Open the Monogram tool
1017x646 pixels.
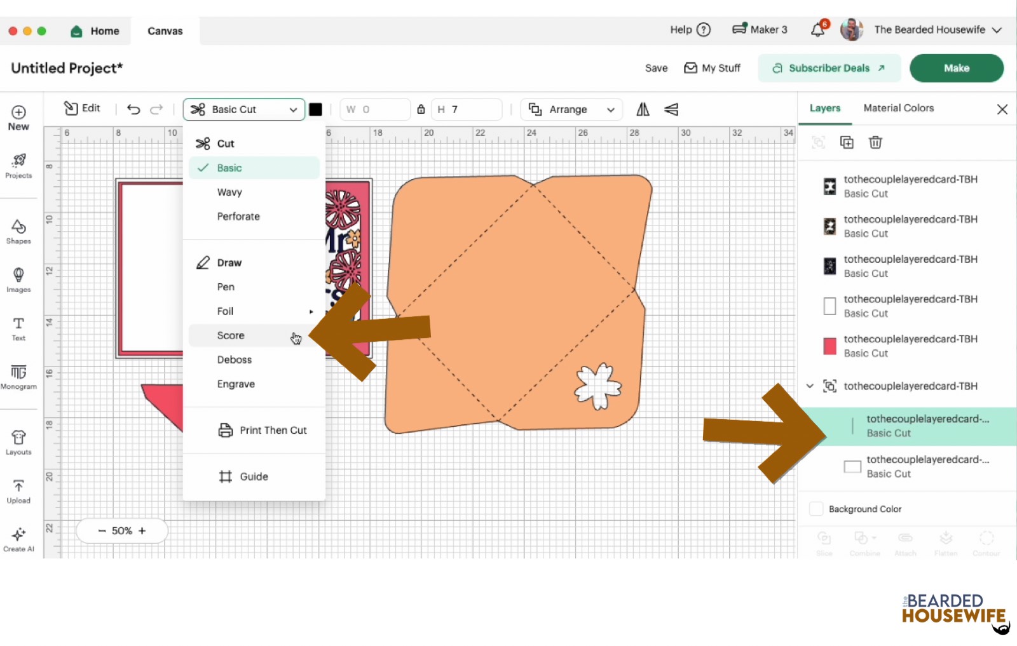coord(18,377)
